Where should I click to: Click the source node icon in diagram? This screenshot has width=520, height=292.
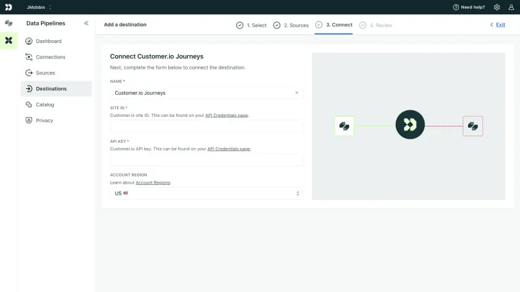[344, 126]
